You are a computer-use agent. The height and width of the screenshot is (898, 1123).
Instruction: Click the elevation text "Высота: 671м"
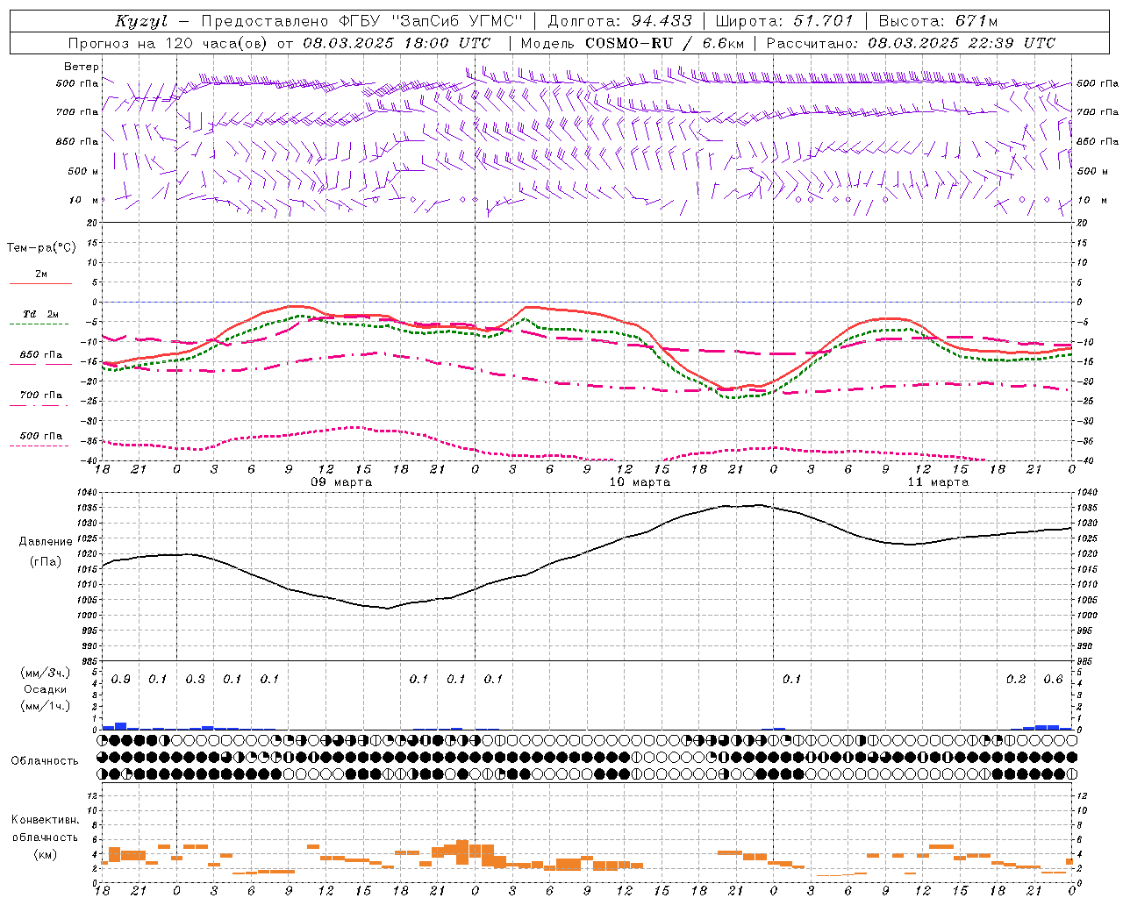pyautogui.click(x=938, y=21)
